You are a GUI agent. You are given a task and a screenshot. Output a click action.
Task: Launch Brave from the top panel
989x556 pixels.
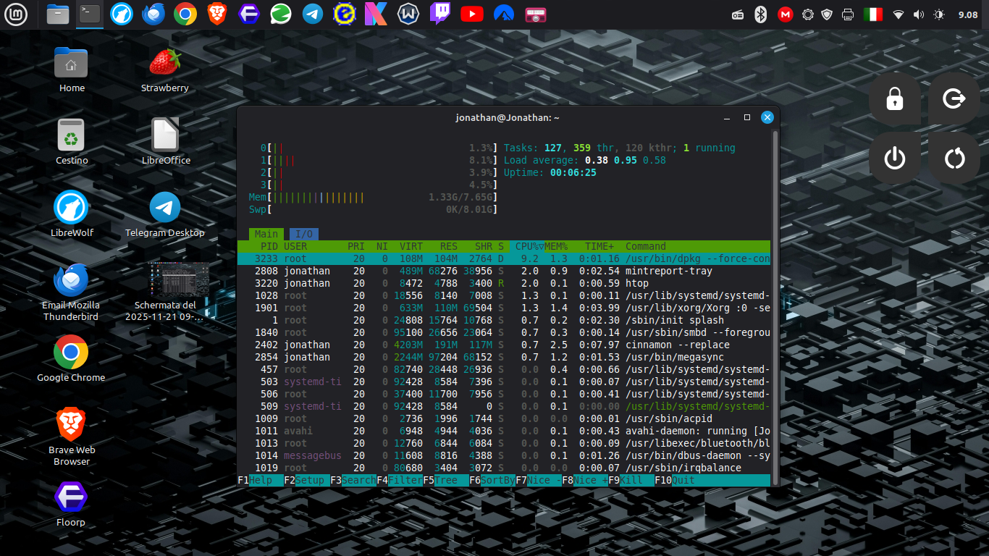(217, 14)
